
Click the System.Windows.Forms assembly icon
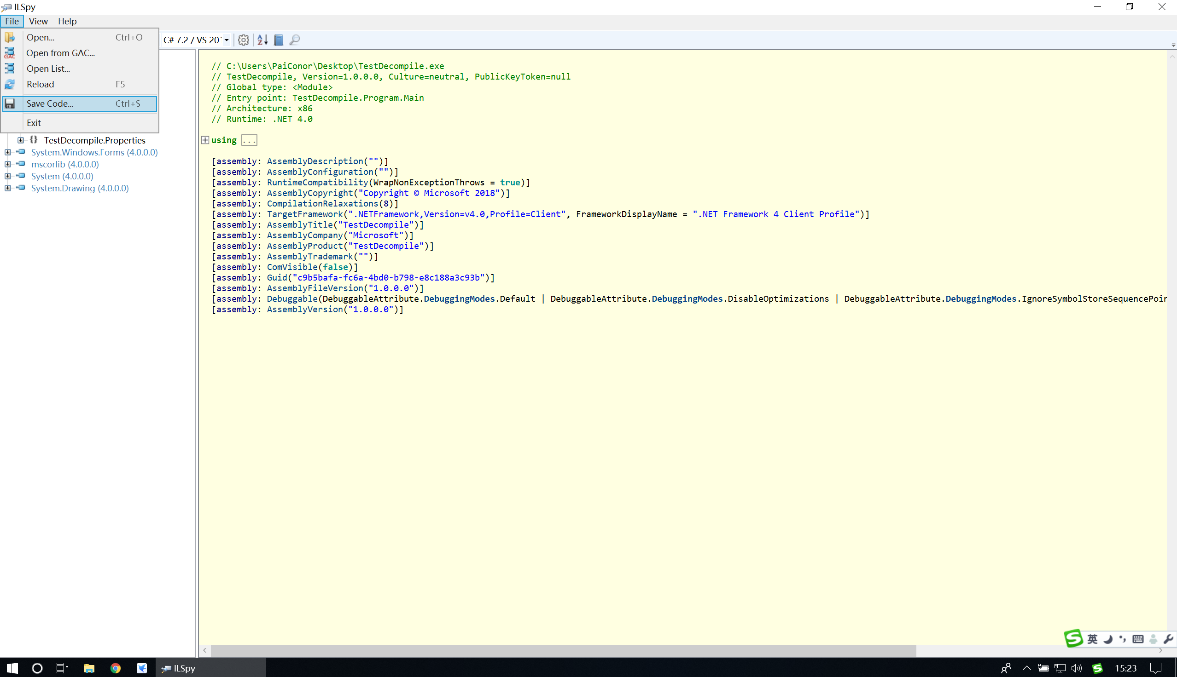tap(21, 152)
